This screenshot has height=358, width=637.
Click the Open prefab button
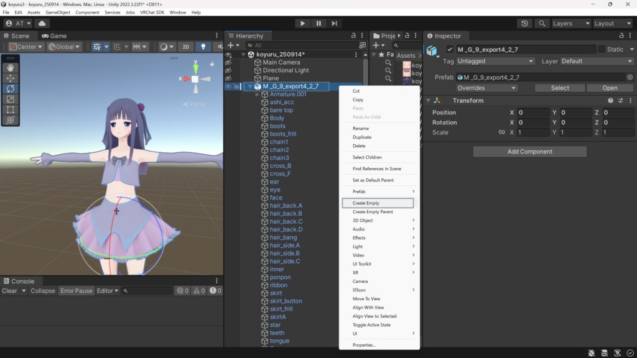(x=610, y=88)
